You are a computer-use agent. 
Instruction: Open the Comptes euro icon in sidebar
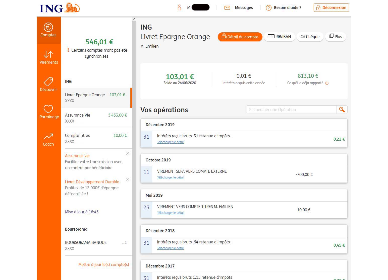tap(48, 27)
